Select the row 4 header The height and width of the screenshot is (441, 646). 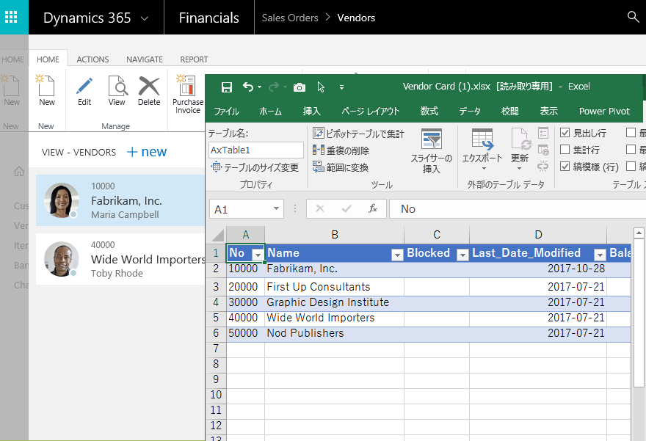(x=216, y=302)
